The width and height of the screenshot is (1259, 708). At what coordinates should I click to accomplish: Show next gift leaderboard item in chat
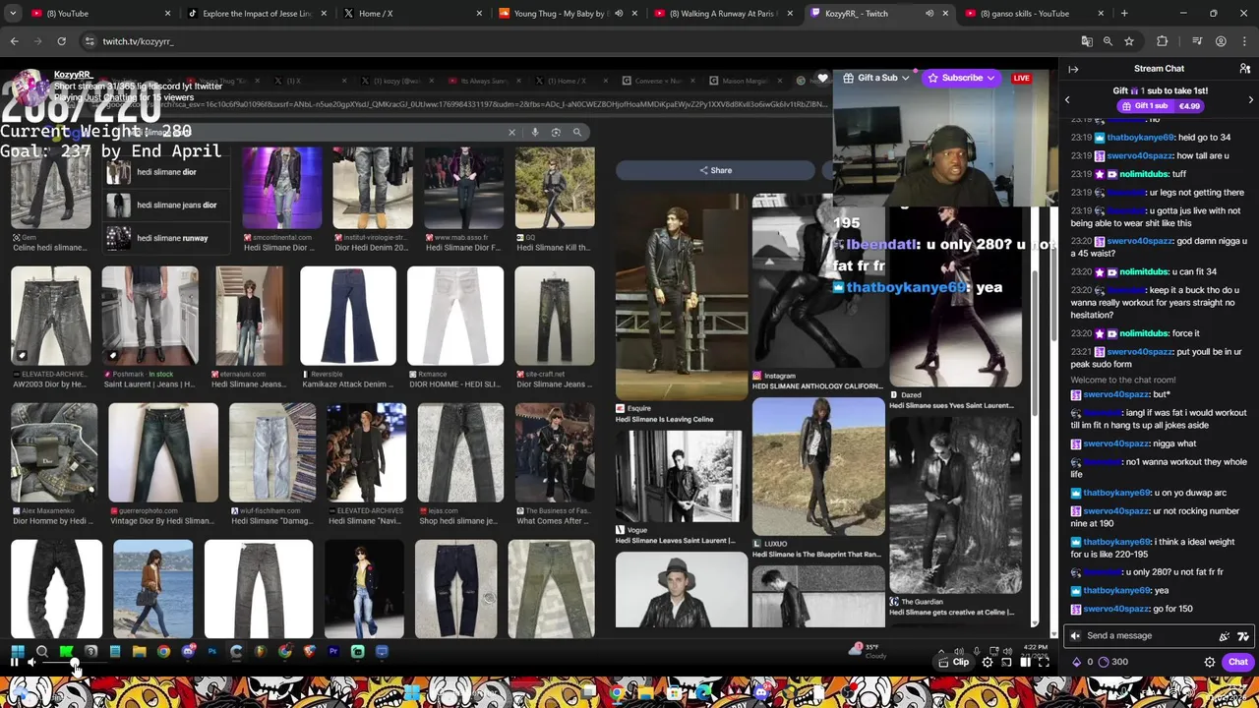pyautogui.click(x=1251, y=99)
